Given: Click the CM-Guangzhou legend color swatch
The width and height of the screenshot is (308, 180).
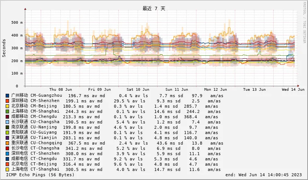Looking at the screenshot, I should click(x=8, y=96).
